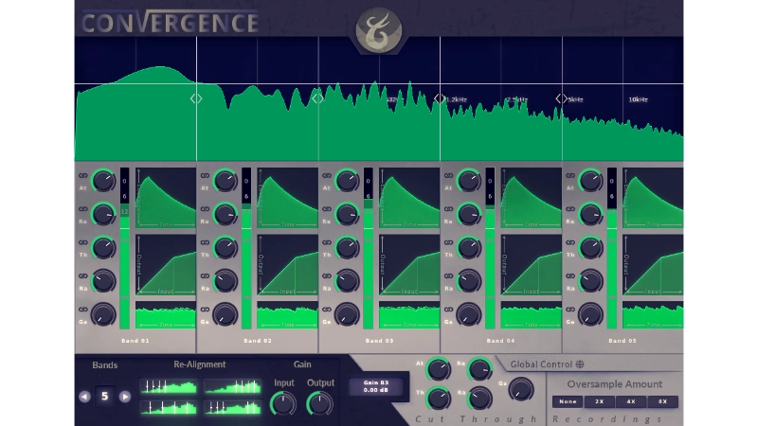Click the Band 04 Release knob
This screenshot has width=758, height=426.
469,215
